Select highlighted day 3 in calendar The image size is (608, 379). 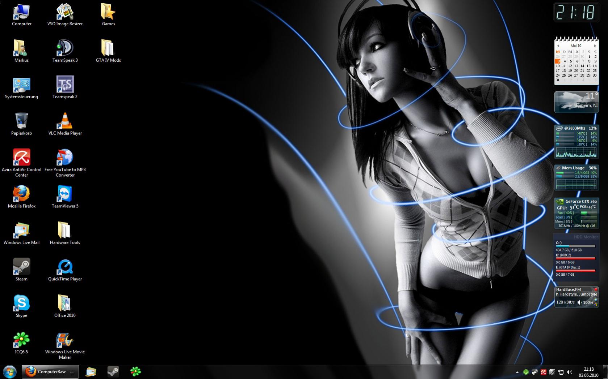tap(558, 61)
